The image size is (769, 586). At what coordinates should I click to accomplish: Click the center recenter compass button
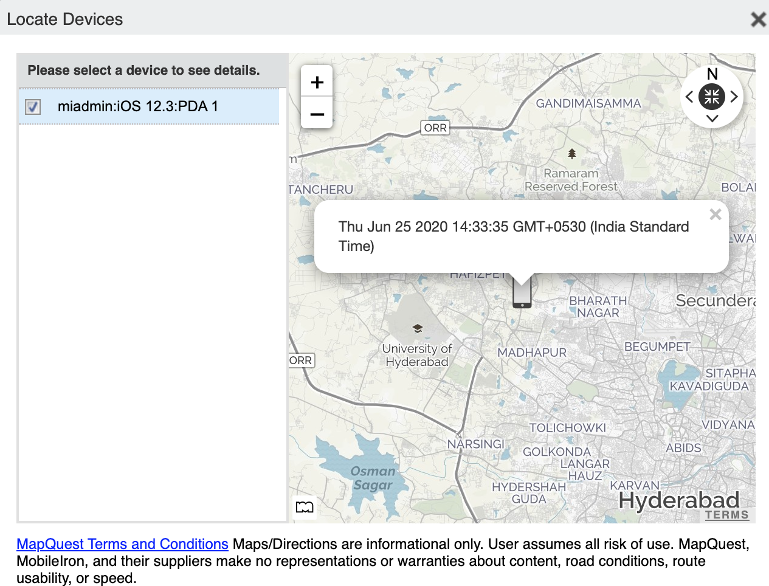712,97
